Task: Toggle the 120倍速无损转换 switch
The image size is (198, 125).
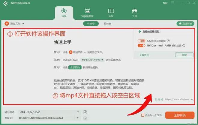Action: [141, 41]
